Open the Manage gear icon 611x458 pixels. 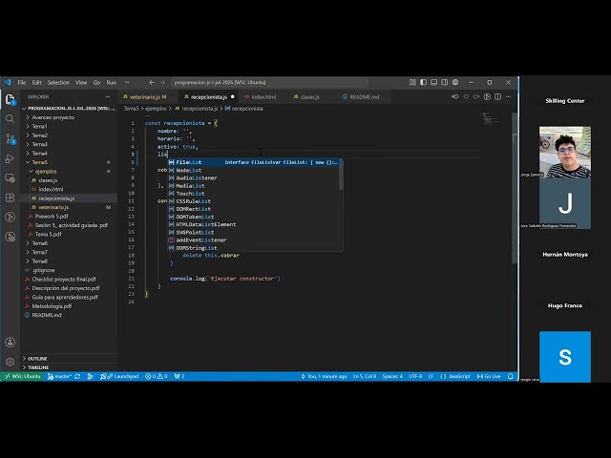pos(11,362)
